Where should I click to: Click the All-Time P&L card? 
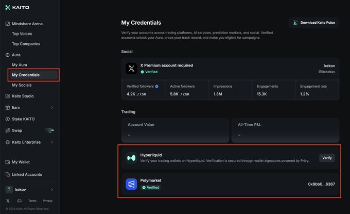pyautogui.click(x=285, y=130)
